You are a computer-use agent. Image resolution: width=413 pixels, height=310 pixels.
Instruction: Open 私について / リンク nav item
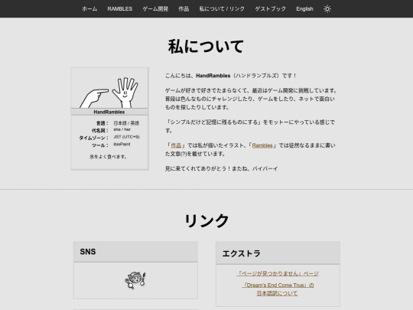tap(222, 9)
